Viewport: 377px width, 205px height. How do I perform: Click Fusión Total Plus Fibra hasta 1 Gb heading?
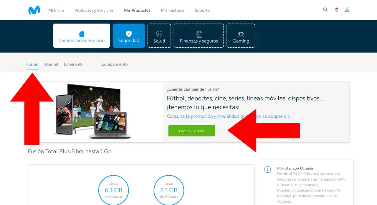point(70,151)
